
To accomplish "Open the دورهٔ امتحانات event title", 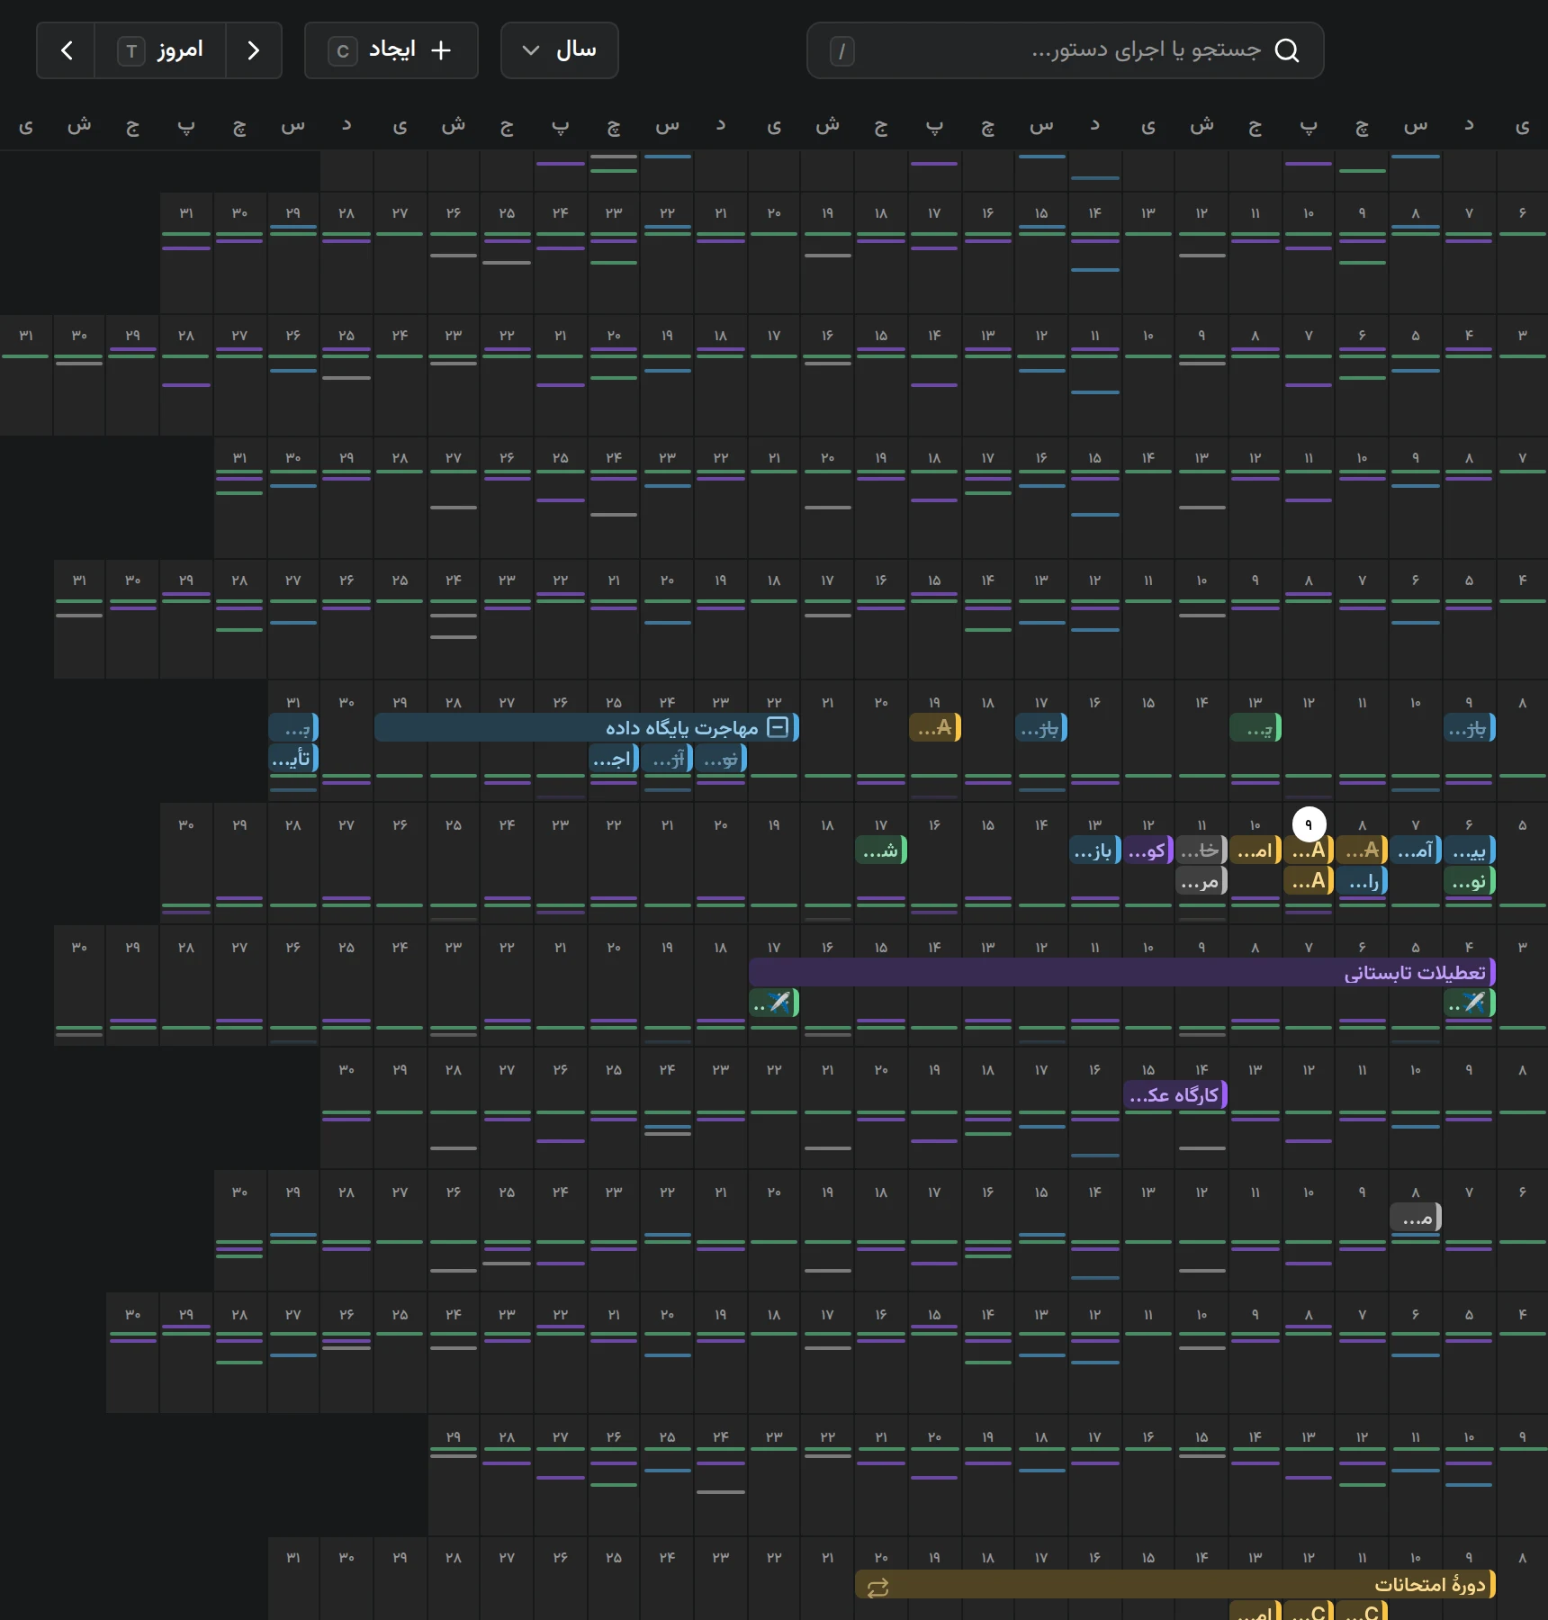I will 1429,1584.
